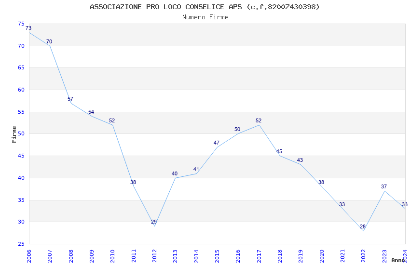Viewport: 410px width, 265px height.
Task: Select data label 57 for 2008
Action: coord(70,99)
